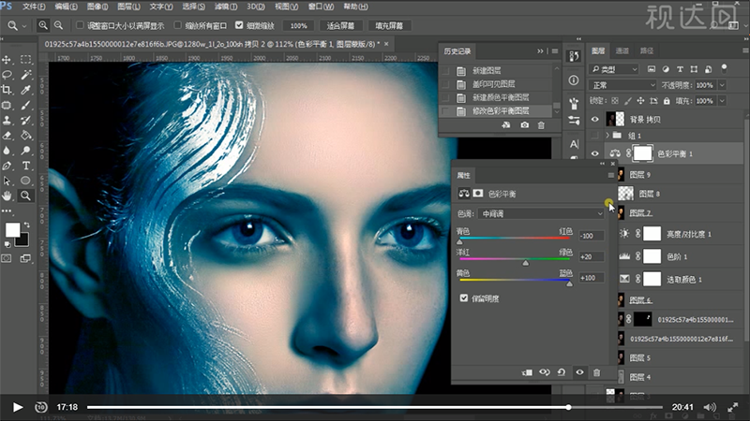750x421 pixels.
Task: Select the Hand tool
Action: pyautogui.click(x=7, y=196)
